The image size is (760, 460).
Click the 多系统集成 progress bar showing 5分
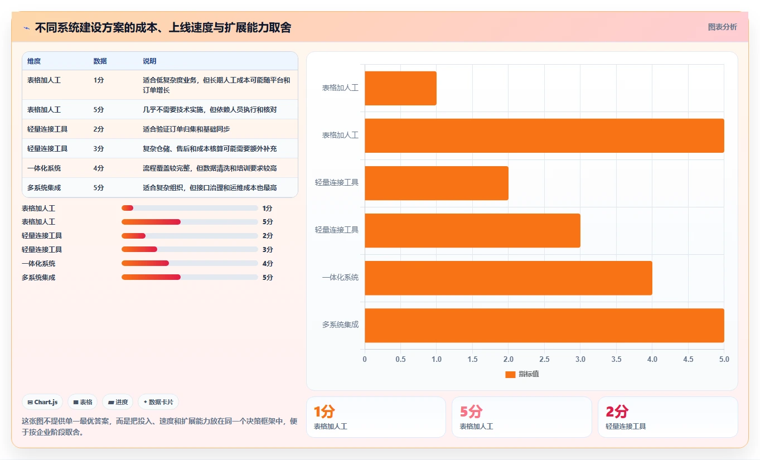click(190, 277)
